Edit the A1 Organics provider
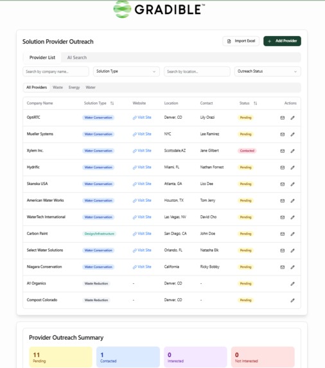Screen dimensions: 325x368 (292, 284)
